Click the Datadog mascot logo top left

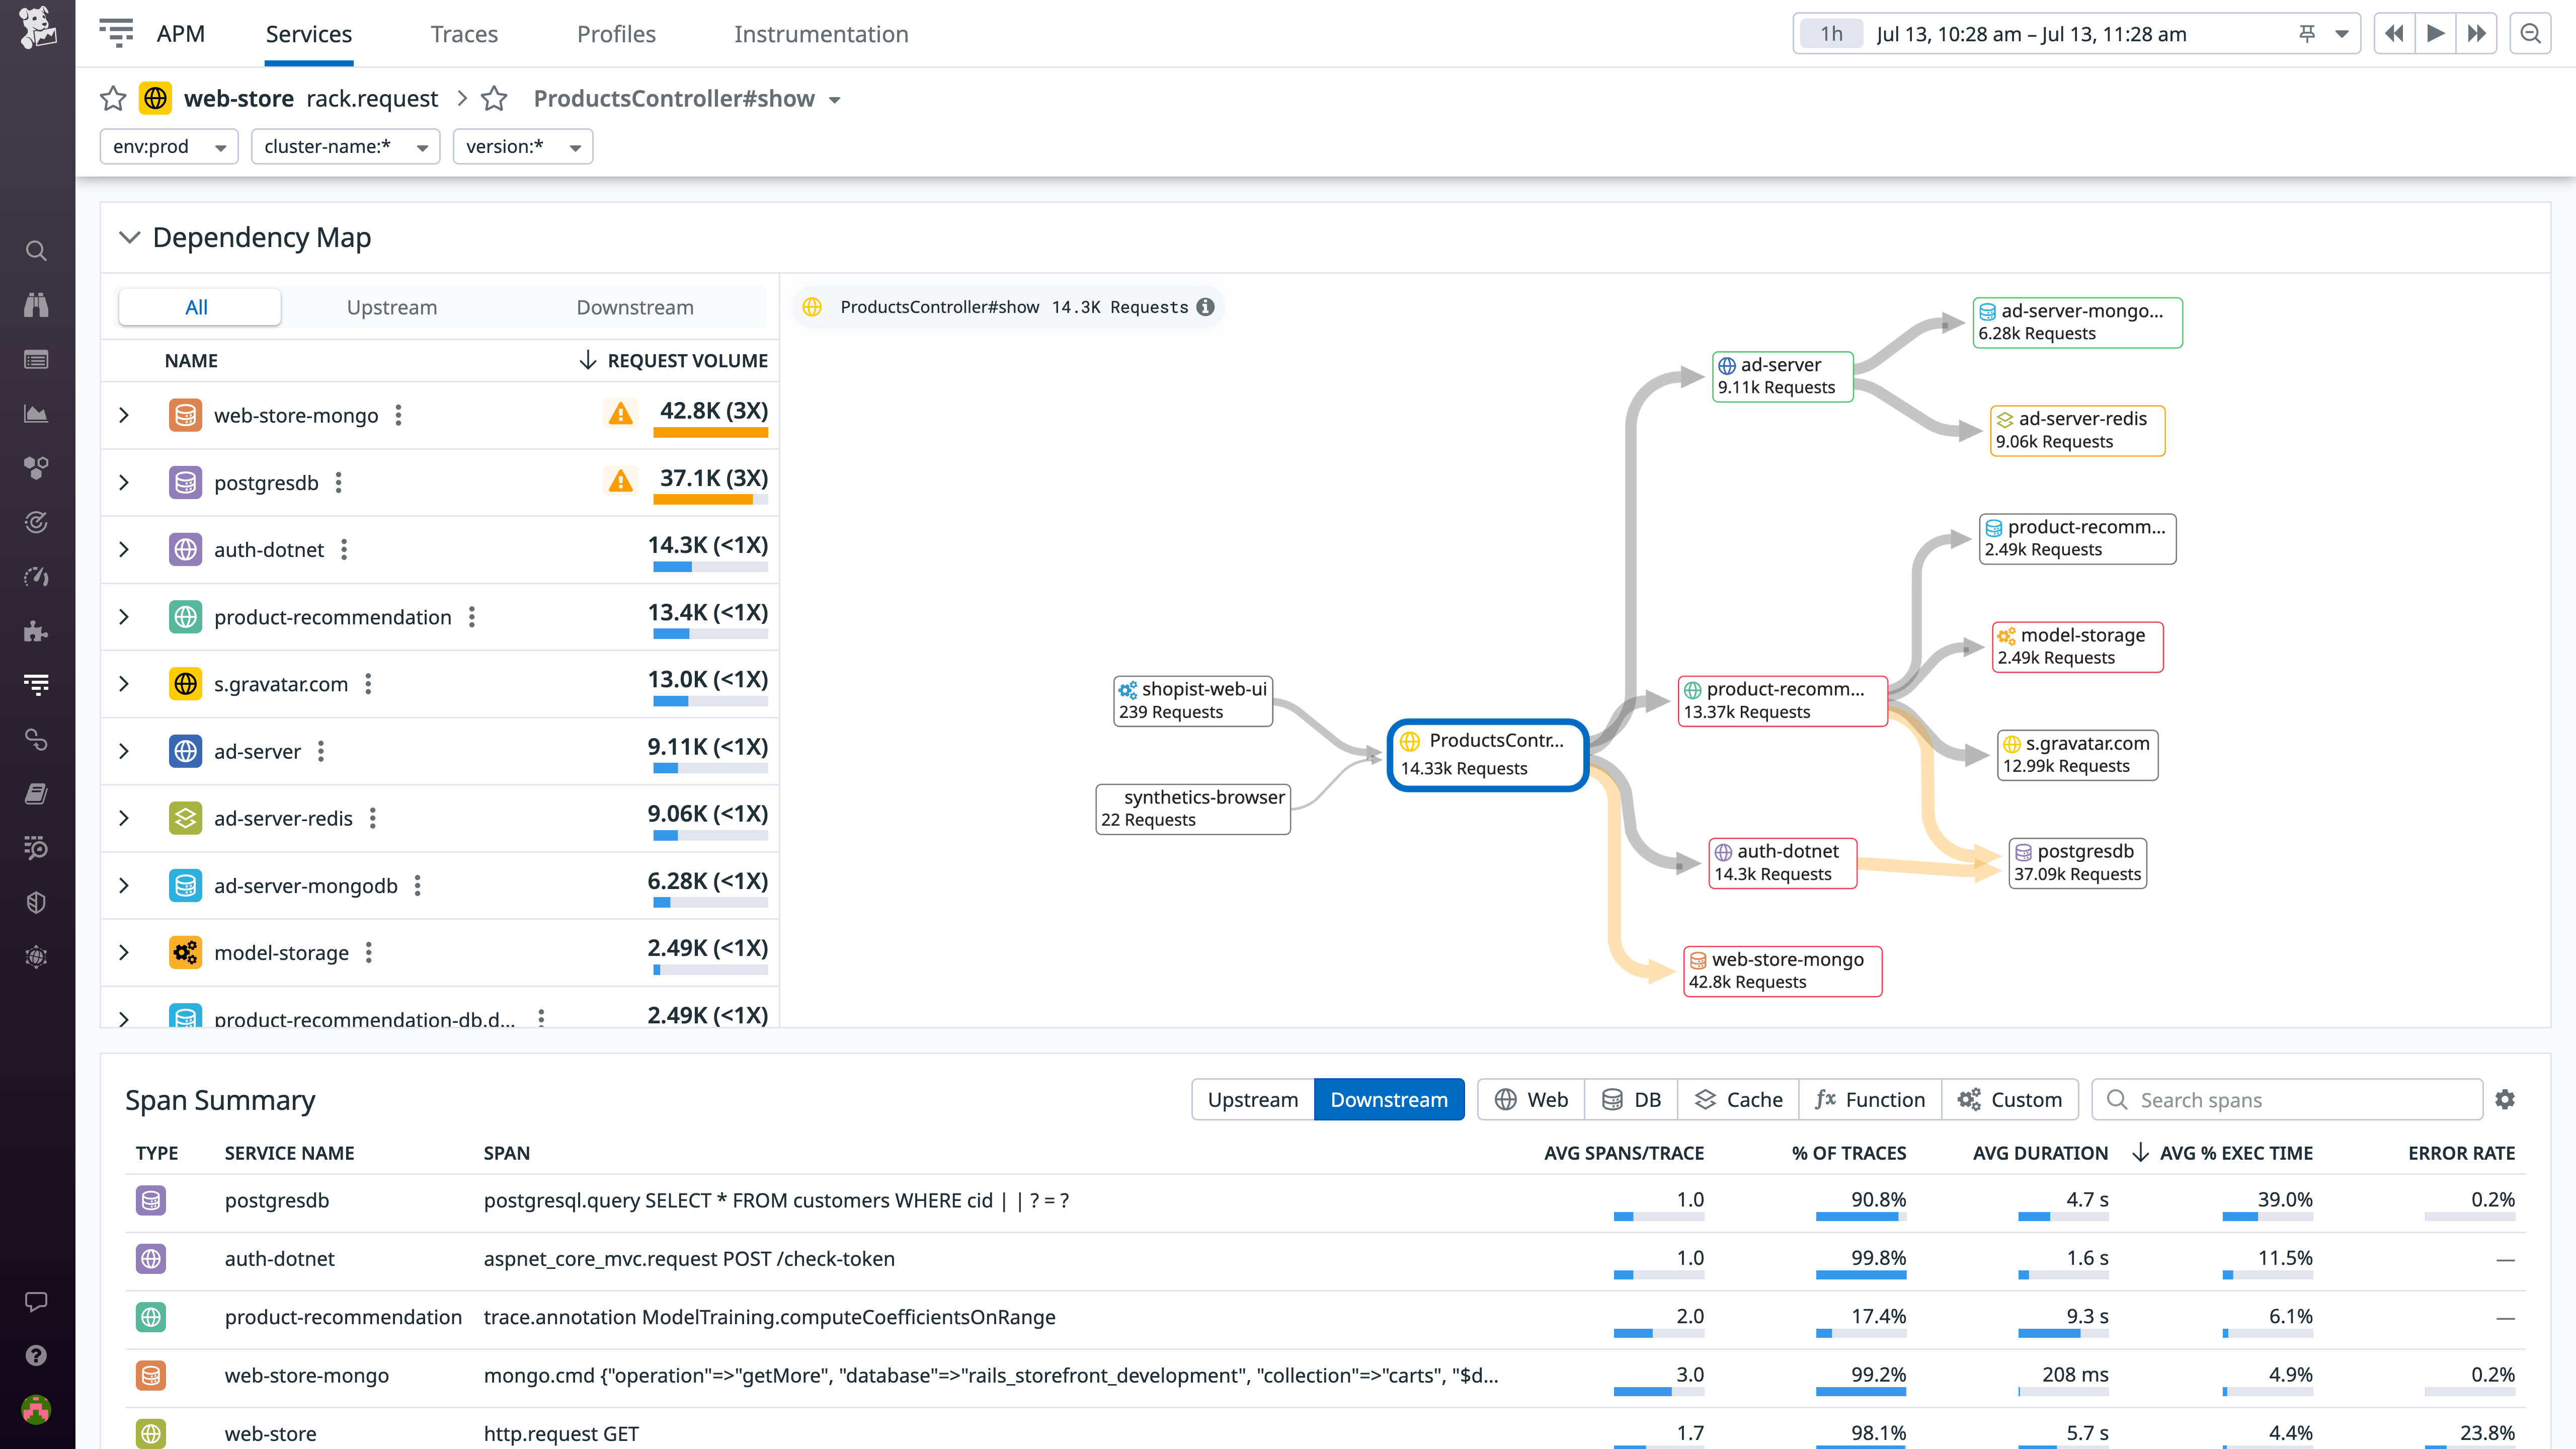click(36, 28)
